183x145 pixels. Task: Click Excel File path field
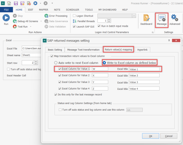[31, 48]
